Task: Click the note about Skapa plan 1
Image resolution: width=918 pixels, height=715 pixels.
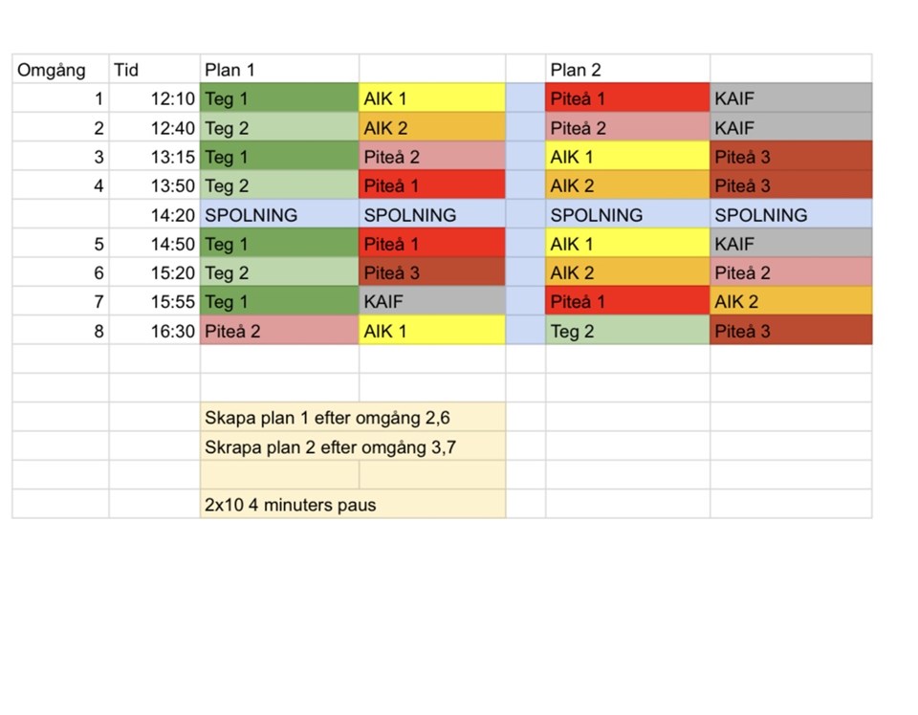Action: [x=353, y=418]
